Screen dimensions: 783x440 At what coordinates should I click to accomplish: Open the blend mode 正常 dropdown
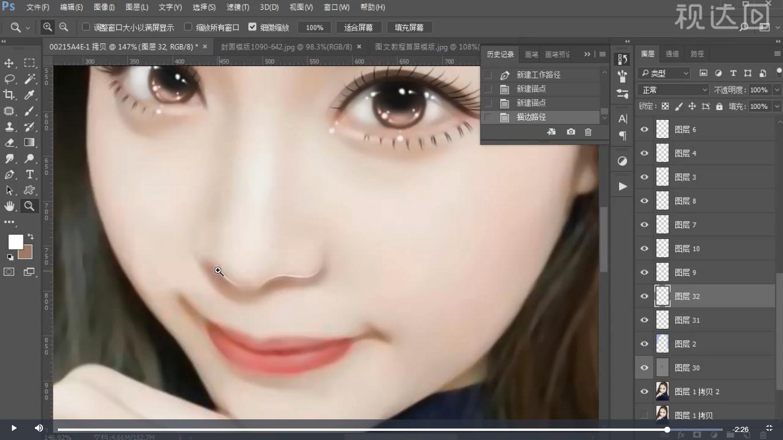pyautogui.click(x=674, y=90)
